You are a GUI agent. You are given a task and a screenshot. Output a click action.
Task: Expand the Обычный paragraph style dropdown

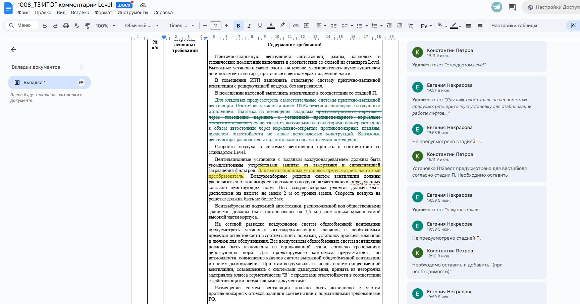tap(142, 26)
